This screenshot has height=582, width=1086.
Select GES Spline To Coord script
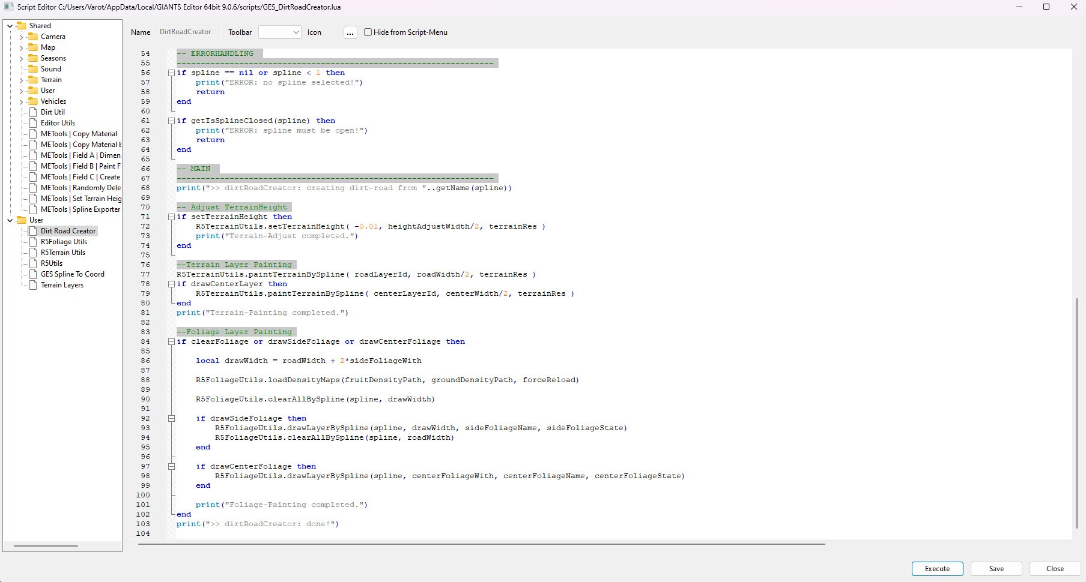(72, 274)
